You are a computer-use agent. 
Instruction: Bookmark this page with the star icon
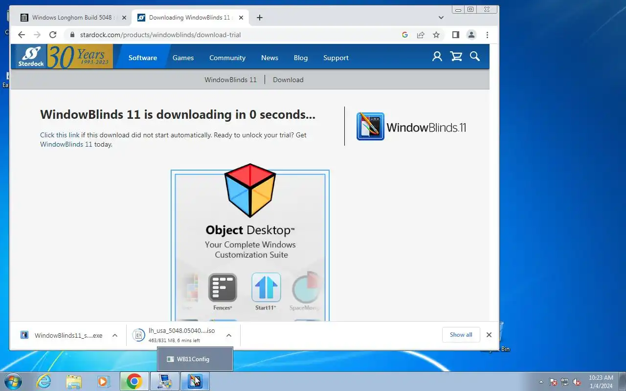[x=436, y=35]
